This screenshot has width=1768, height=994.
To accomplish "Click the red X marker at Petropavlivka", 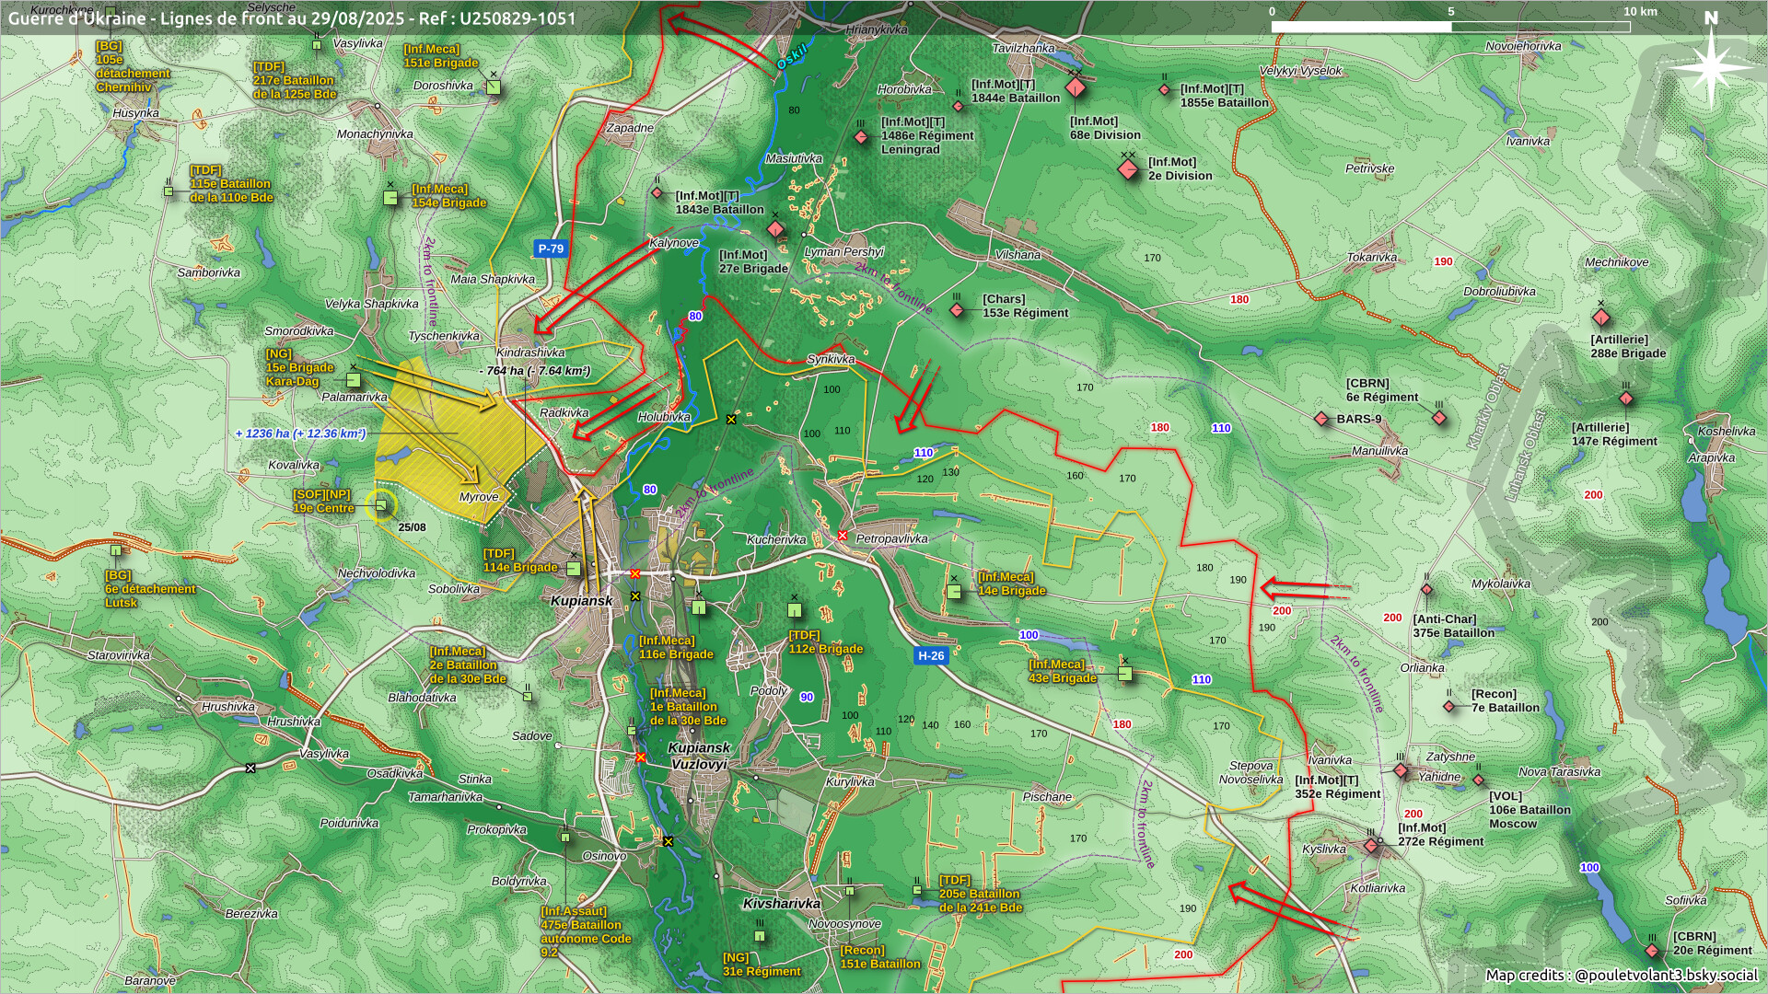I will [843, 536].
